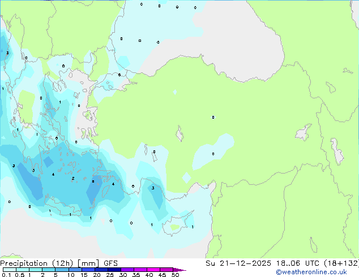Click the 45–50 mm legend swatch
This screenshot has height=277, width=359.
coord(166,270)
